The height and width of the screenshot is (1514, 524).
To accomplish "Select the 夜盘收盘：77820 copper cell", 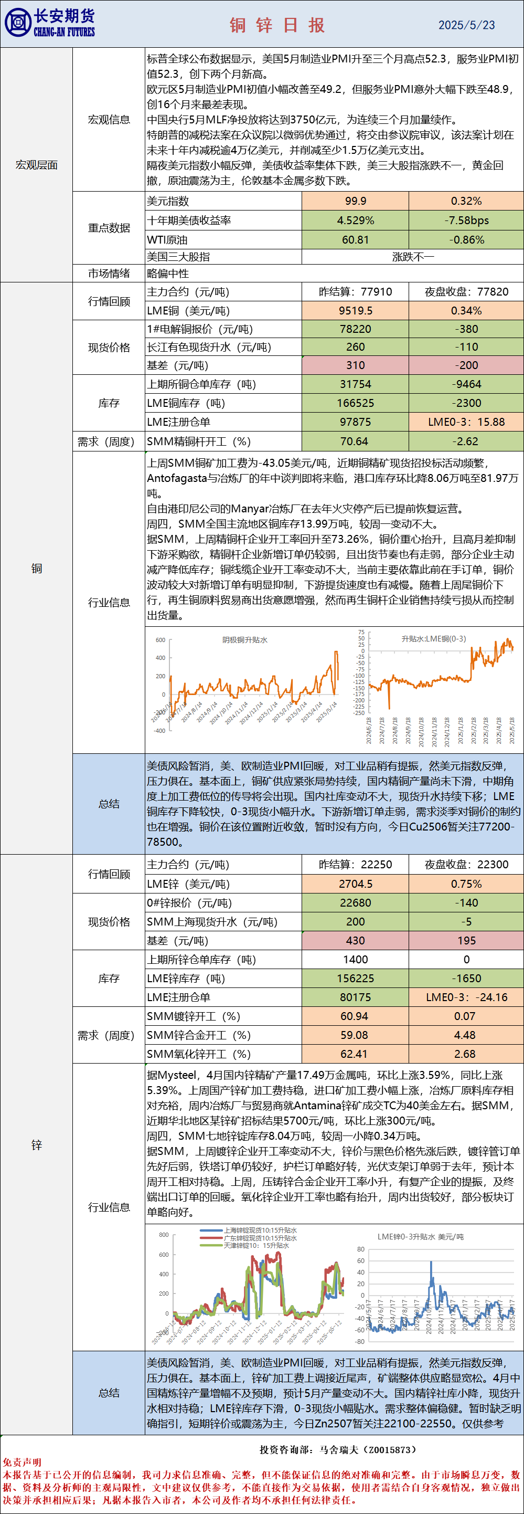I will point(466,292).
